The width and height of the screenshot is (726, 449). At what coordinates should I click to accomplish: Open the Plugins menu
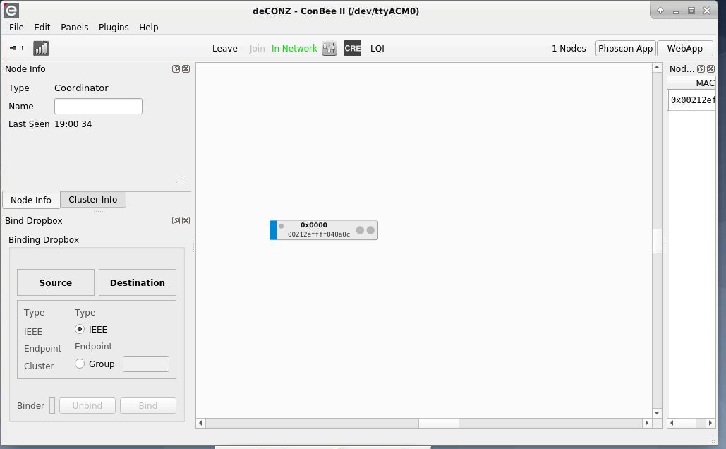click(x=114, y=28)
